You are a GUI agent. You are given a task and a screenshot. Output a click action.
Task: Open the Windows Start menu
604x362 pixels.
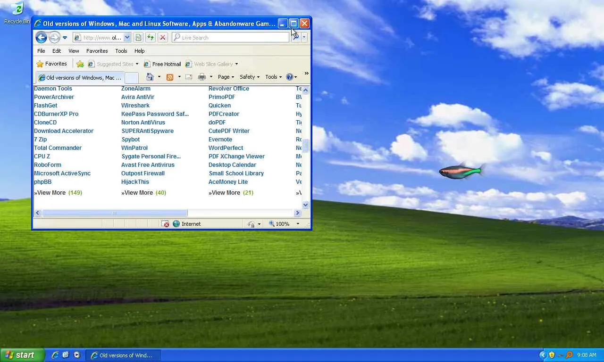click(22, 355)
